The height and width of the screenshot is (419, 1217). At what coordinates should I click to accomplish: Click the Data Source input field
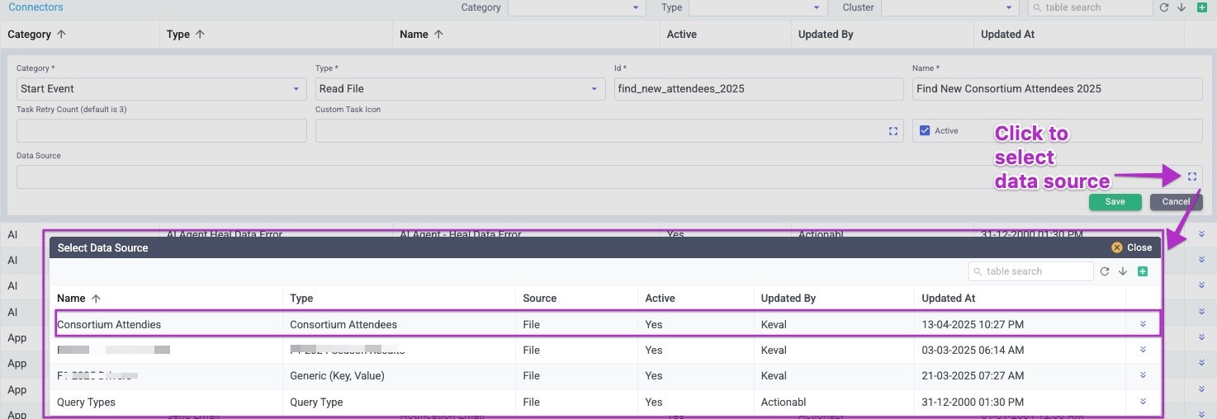coord(609,177)
